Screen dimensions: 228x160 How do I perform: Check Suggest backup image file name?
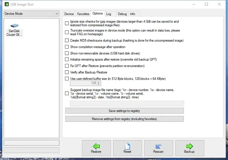[67, 93]
